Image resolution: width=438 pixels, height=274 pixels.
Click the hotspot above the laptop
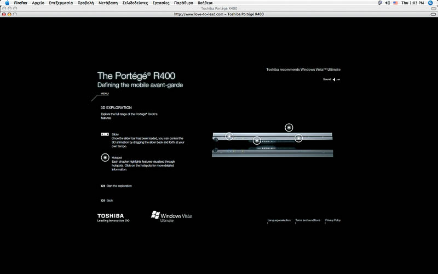289,128
